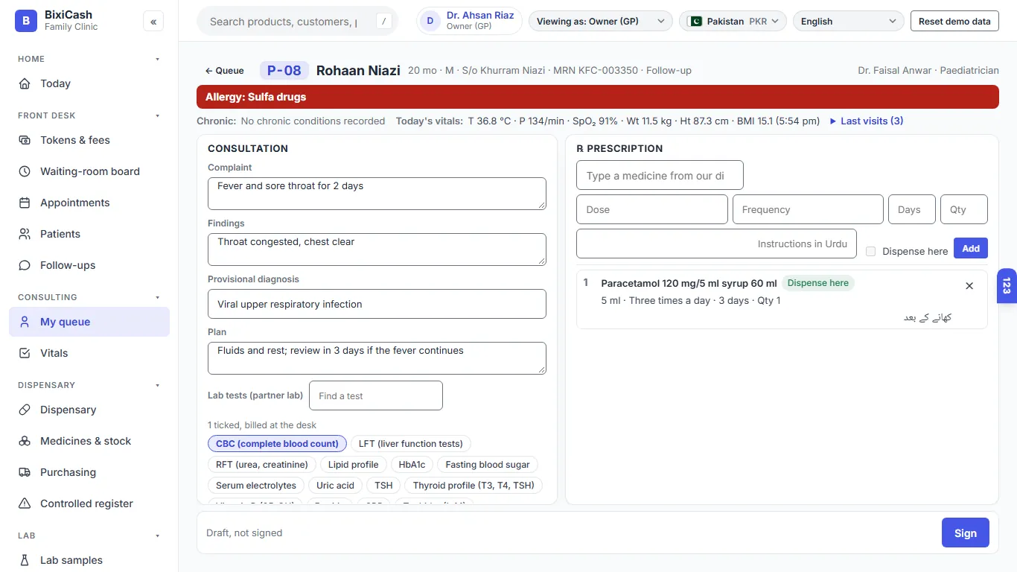Collapse the FRONT DESK sidebar section
Viewport: 1017px width, 572px height.
[89, 115]
